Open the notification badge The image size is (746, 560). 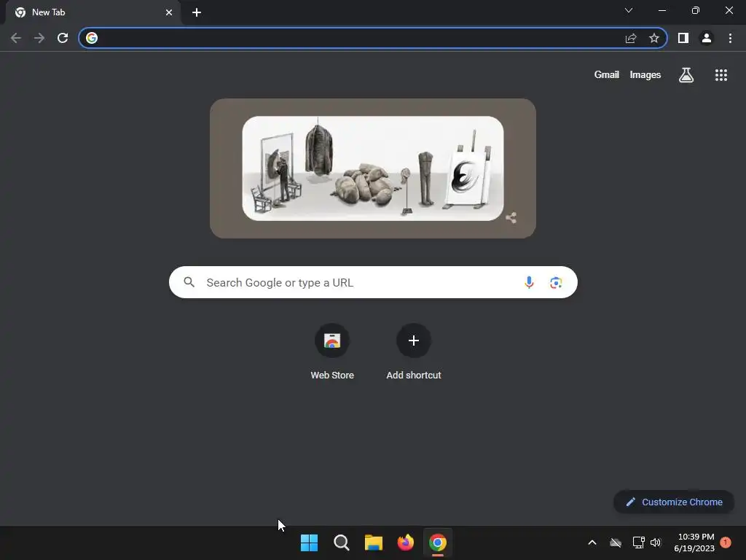(726, 542)
